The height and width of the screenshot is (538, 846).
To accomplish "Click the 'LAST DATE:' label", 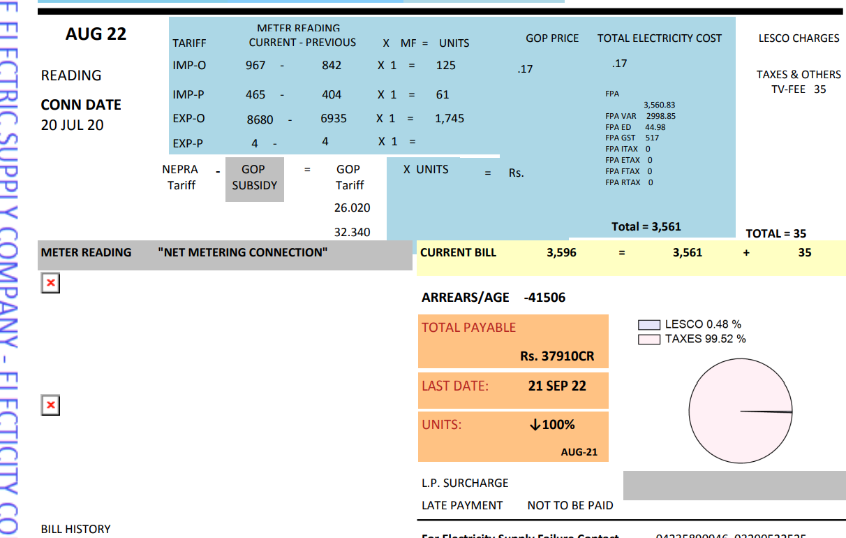I will 455,386.
